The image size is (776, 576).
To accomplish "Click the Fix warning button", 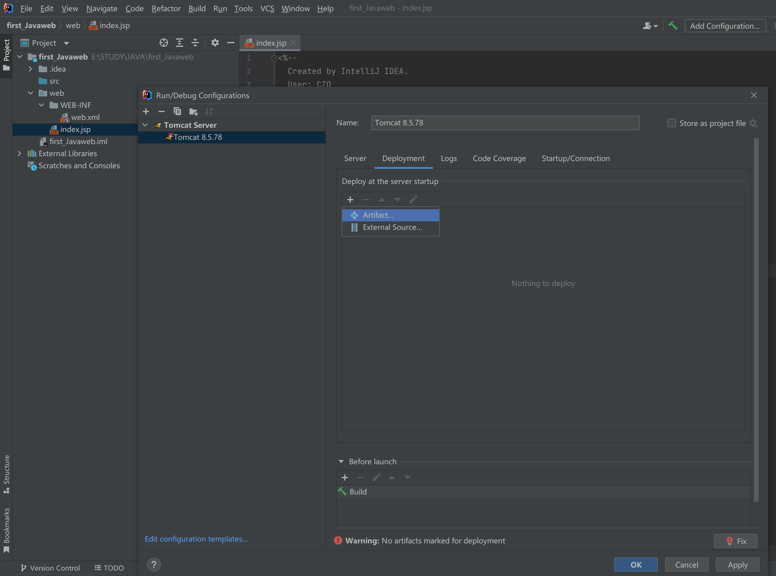I will click(x=736, y=541).
